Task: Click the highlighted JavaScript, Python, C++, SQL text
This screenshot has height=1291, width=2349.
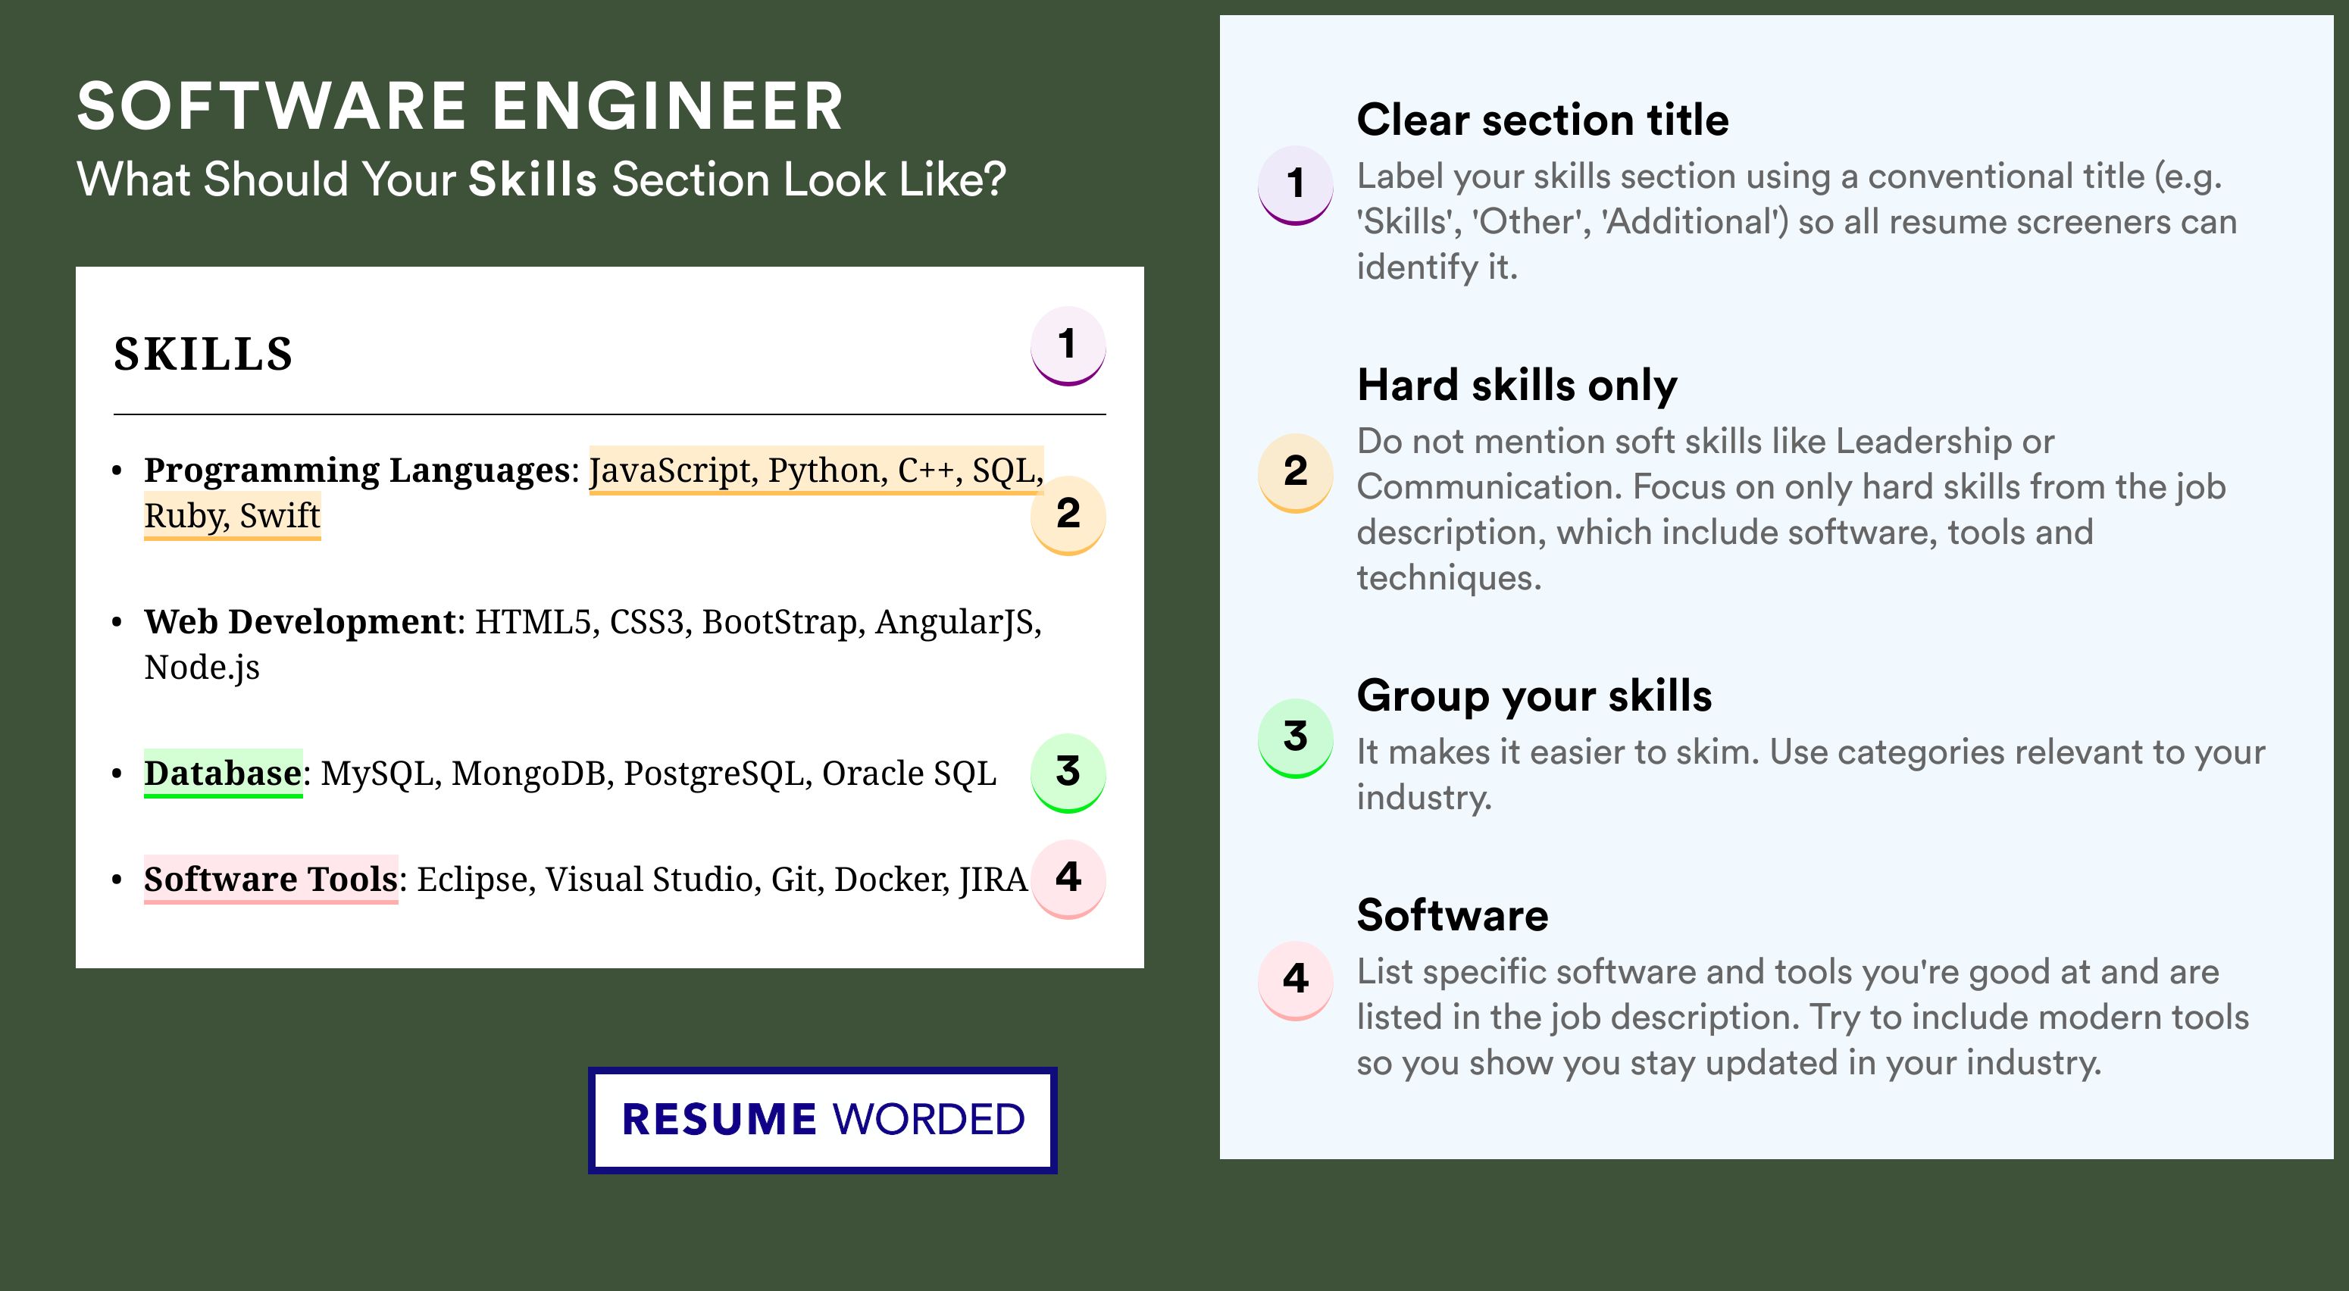Action: [x=816, y=470]
